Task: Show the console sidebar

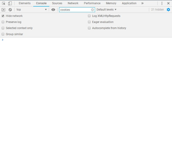Action: 3,10
